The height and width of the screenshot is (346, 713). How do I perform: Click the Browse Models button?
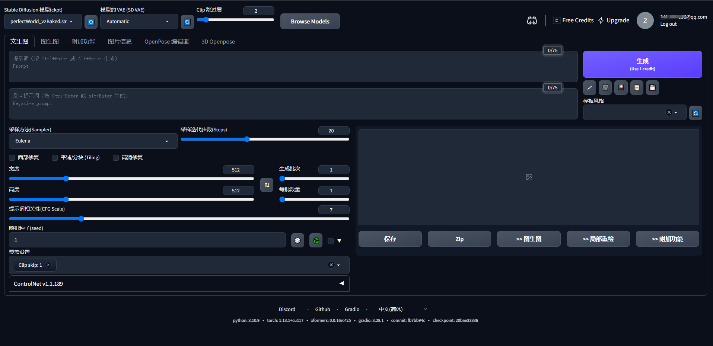click(x=310, y=22)
